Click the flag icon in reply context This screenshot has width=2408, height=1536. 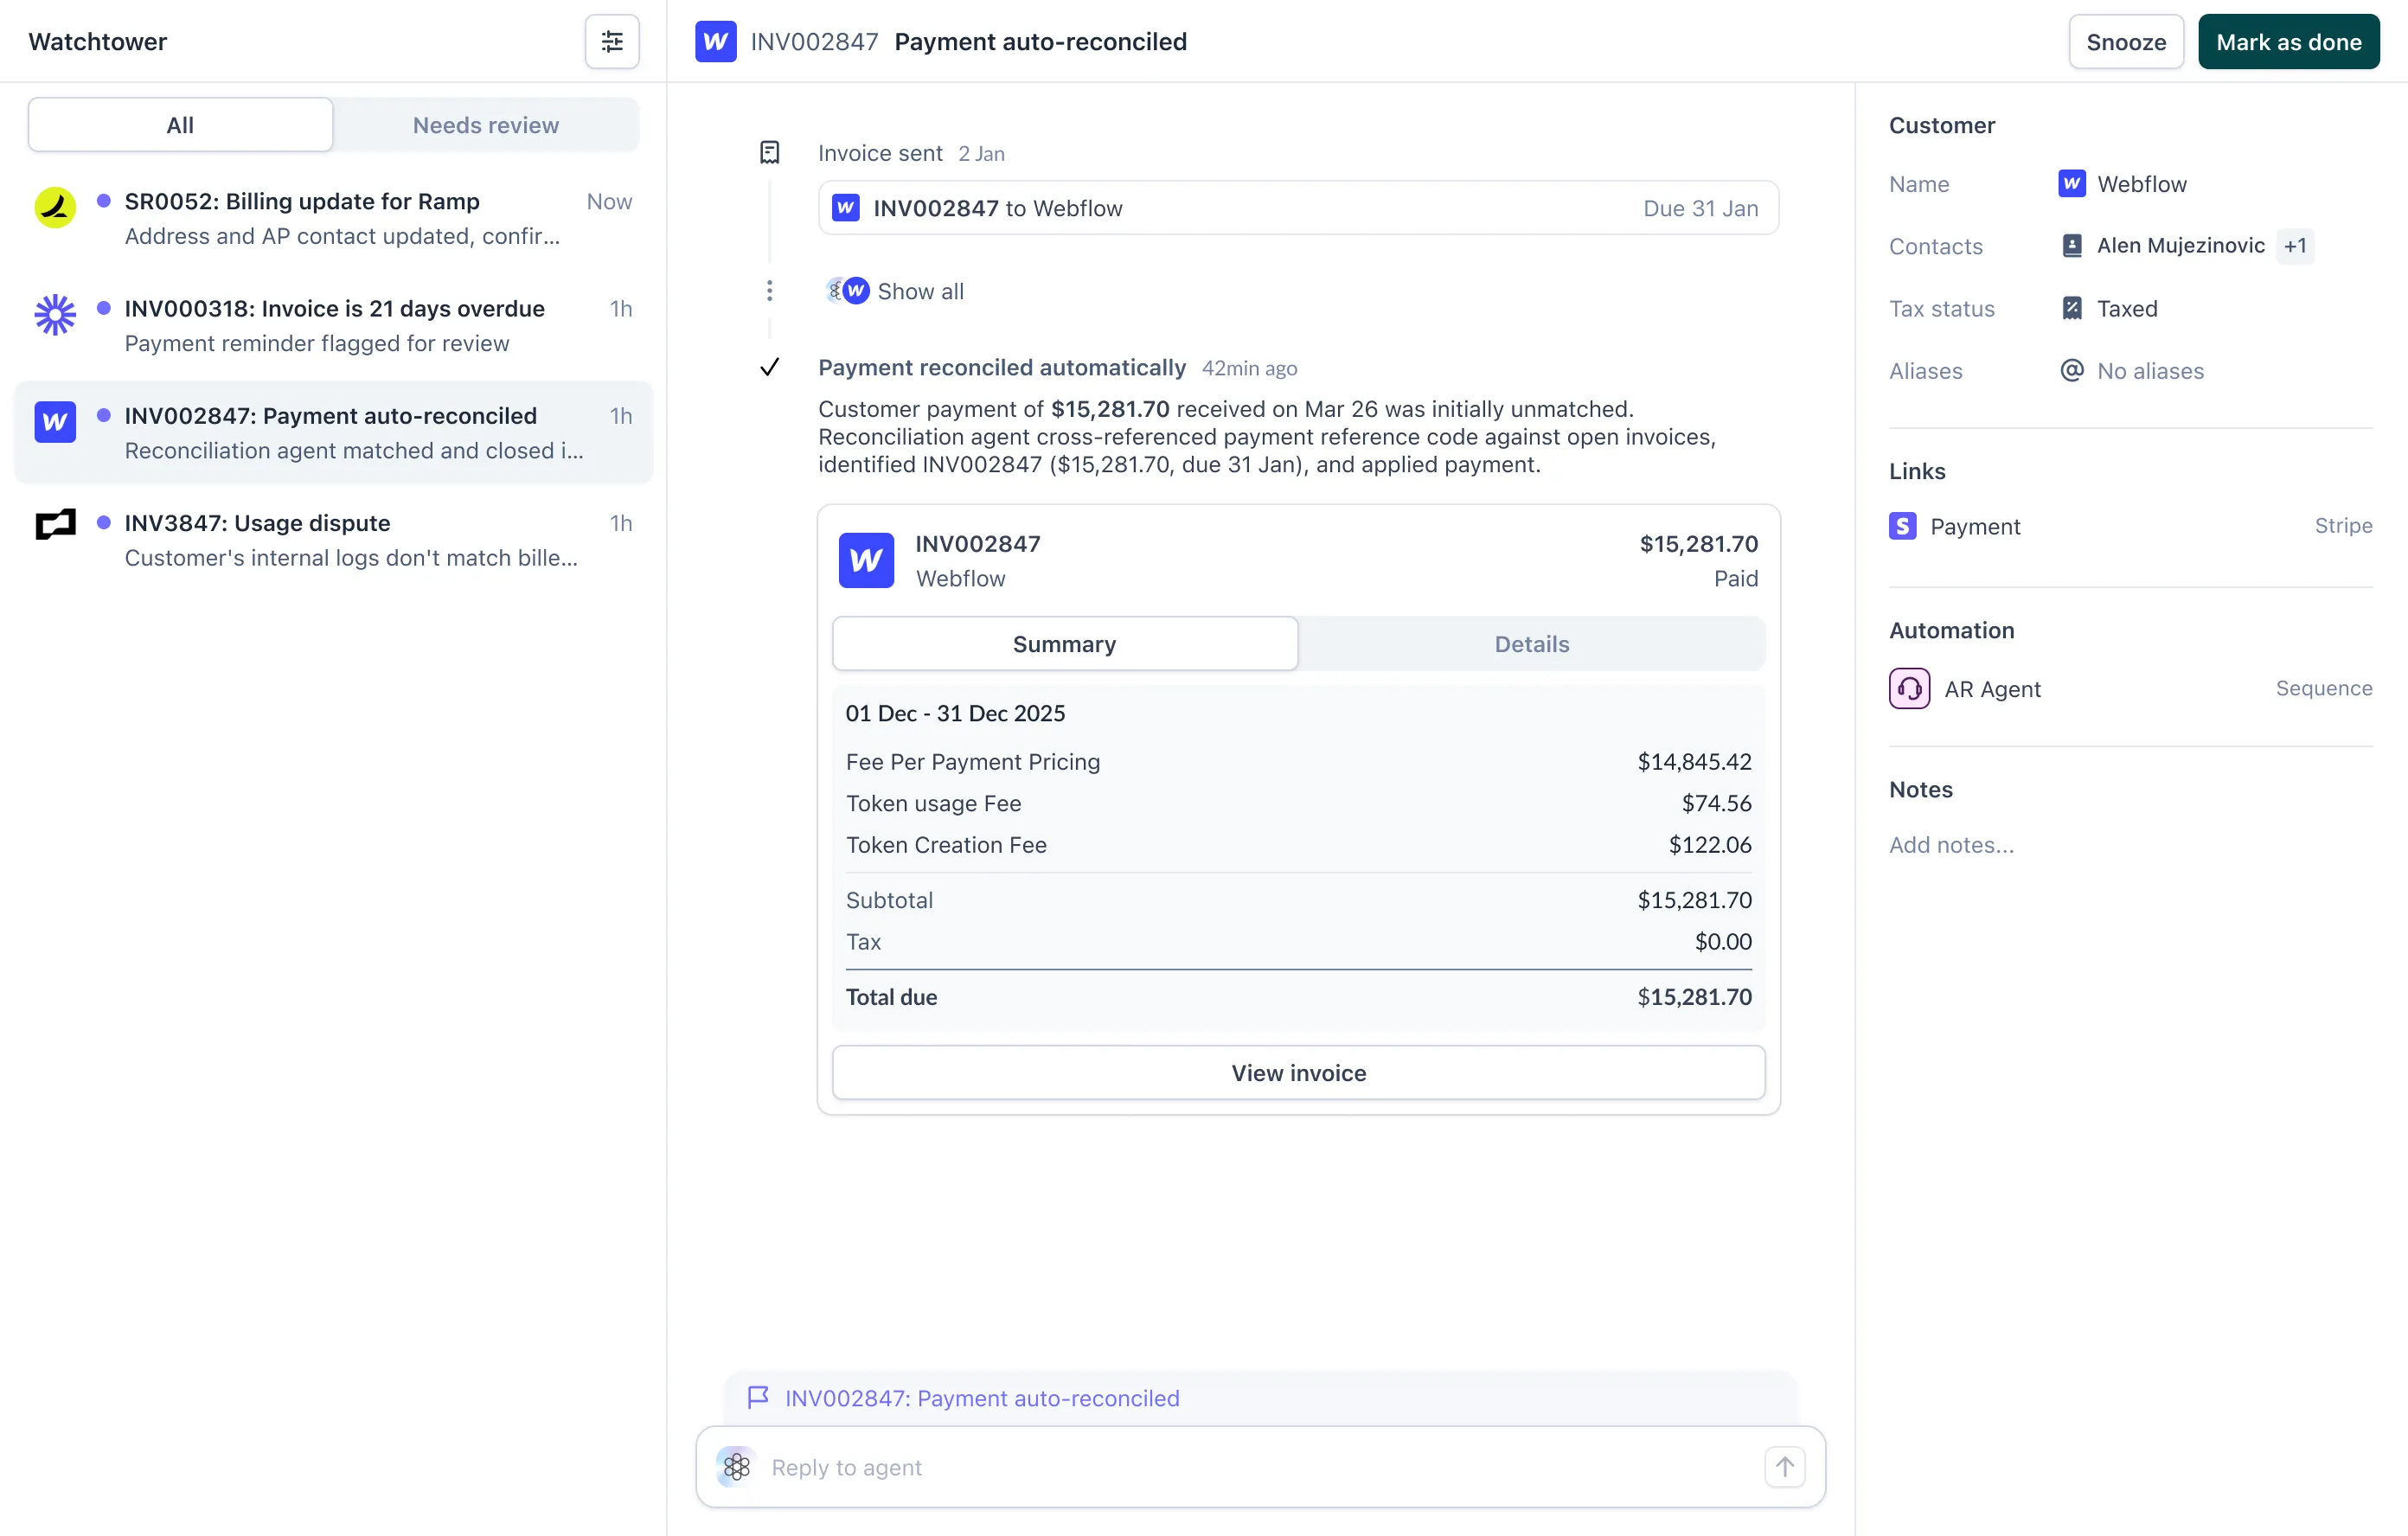pyautogui.click(x=758, y=1397)
